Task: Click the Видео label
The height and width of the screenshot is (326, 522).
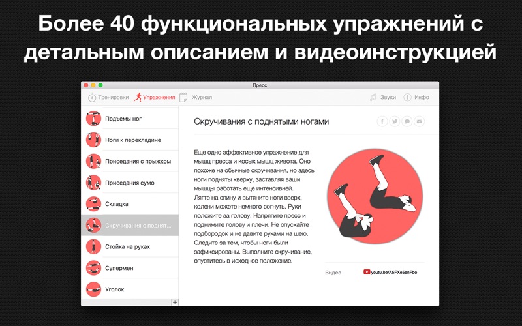Action: [333, 273]
